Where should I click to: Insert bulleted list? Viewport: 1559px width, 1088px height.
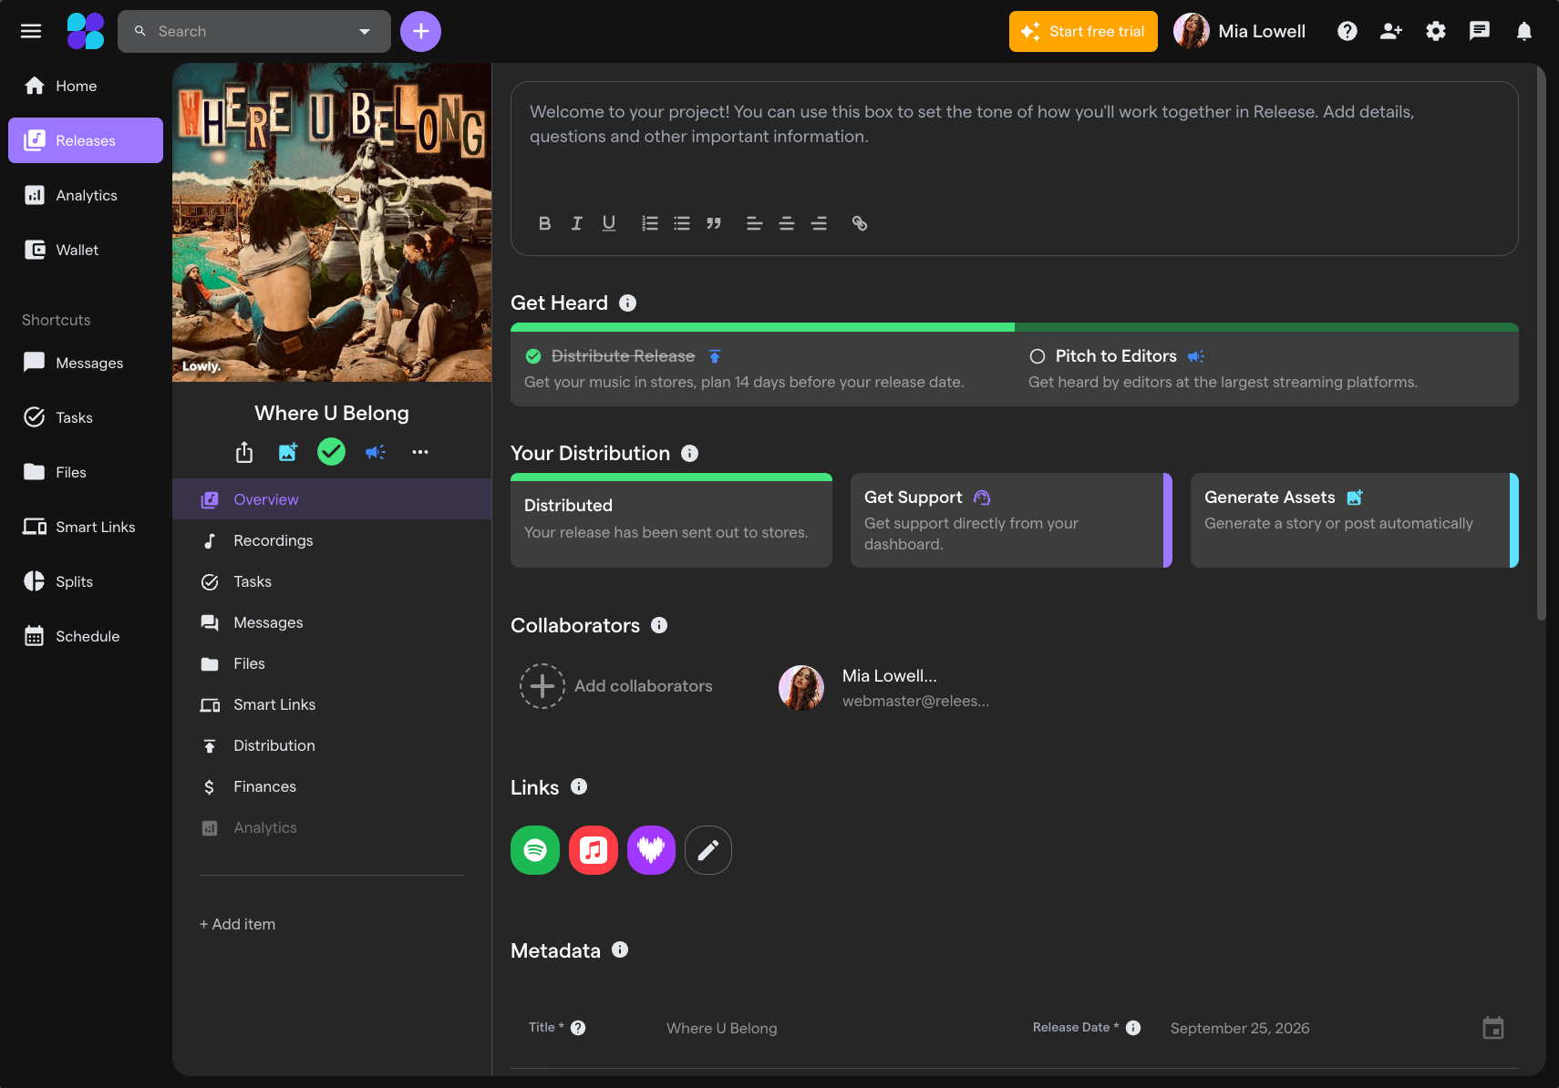tap(682, 223)
